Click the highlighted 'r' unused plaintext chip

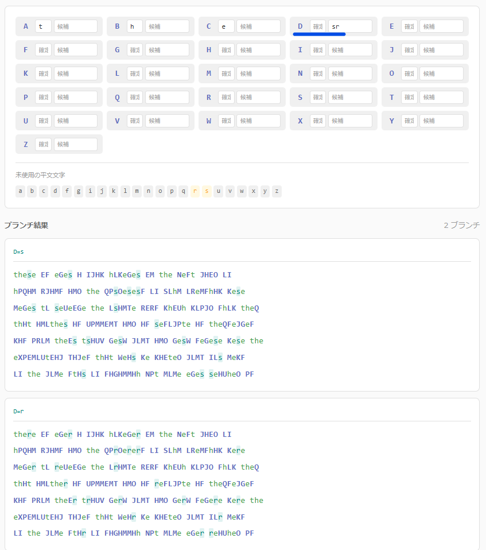tap(195, 192)
